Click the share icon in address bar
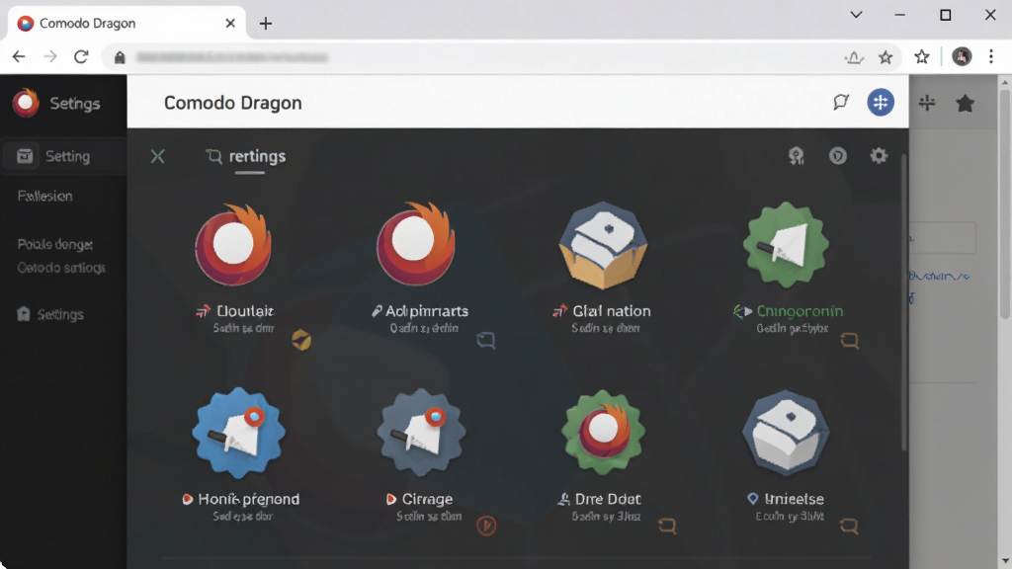The height and width of the screenshot is (569, 1012). tap(854, 57)
